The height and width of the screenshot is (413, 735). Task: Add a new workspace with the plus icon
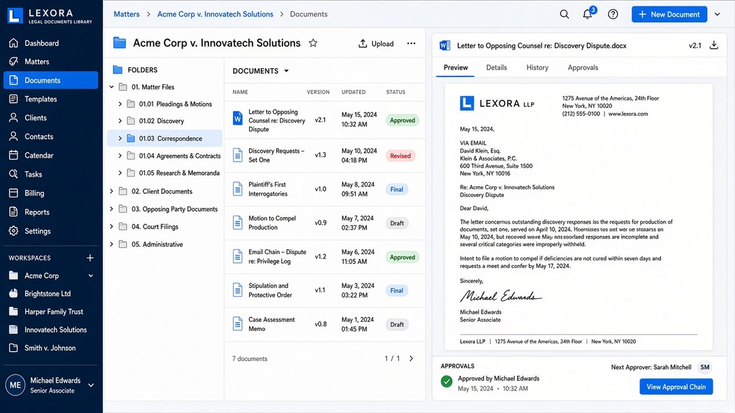90,258
